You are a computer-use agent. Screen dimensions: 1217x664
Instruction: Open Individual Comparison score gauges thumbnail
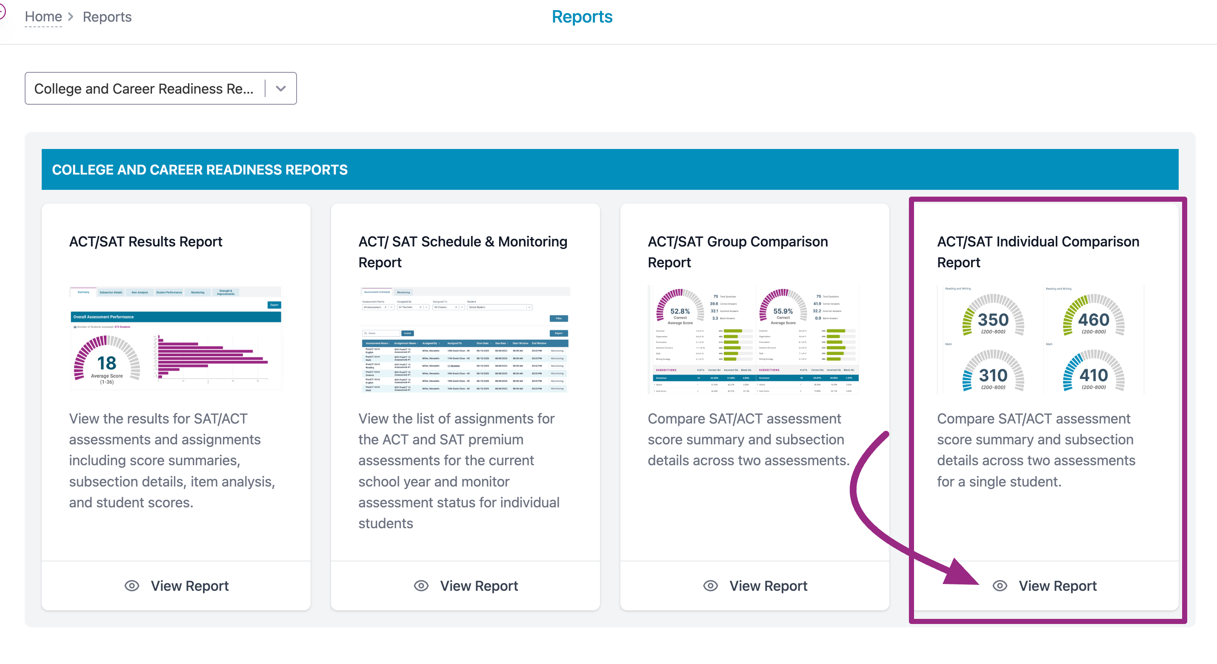[1040, 338]
